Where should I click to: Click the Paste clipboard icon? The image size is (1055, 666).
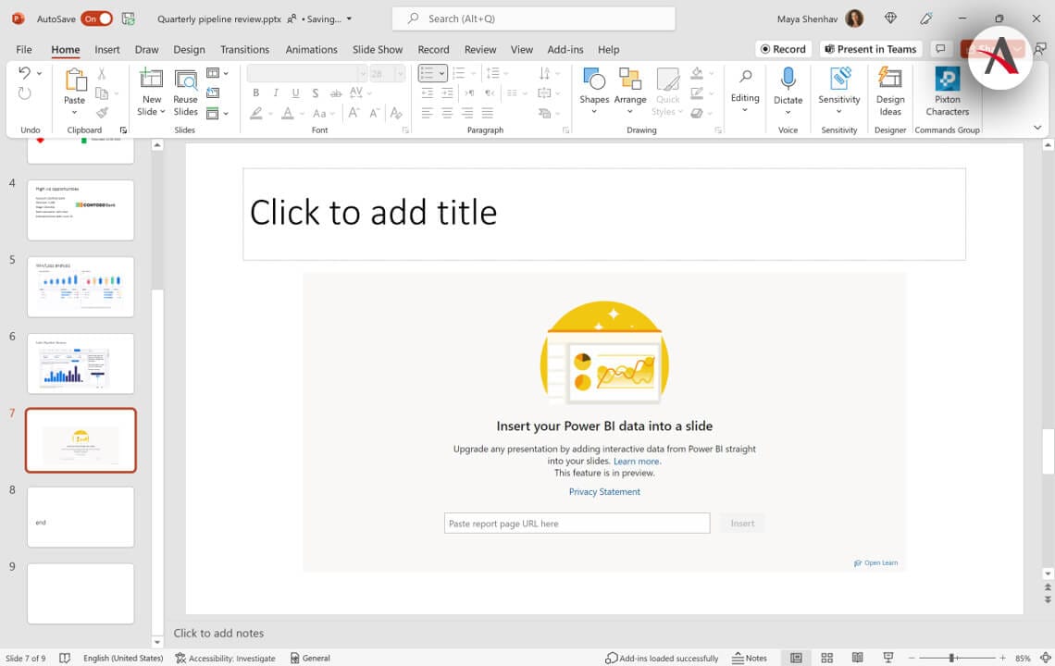point(75,80)
